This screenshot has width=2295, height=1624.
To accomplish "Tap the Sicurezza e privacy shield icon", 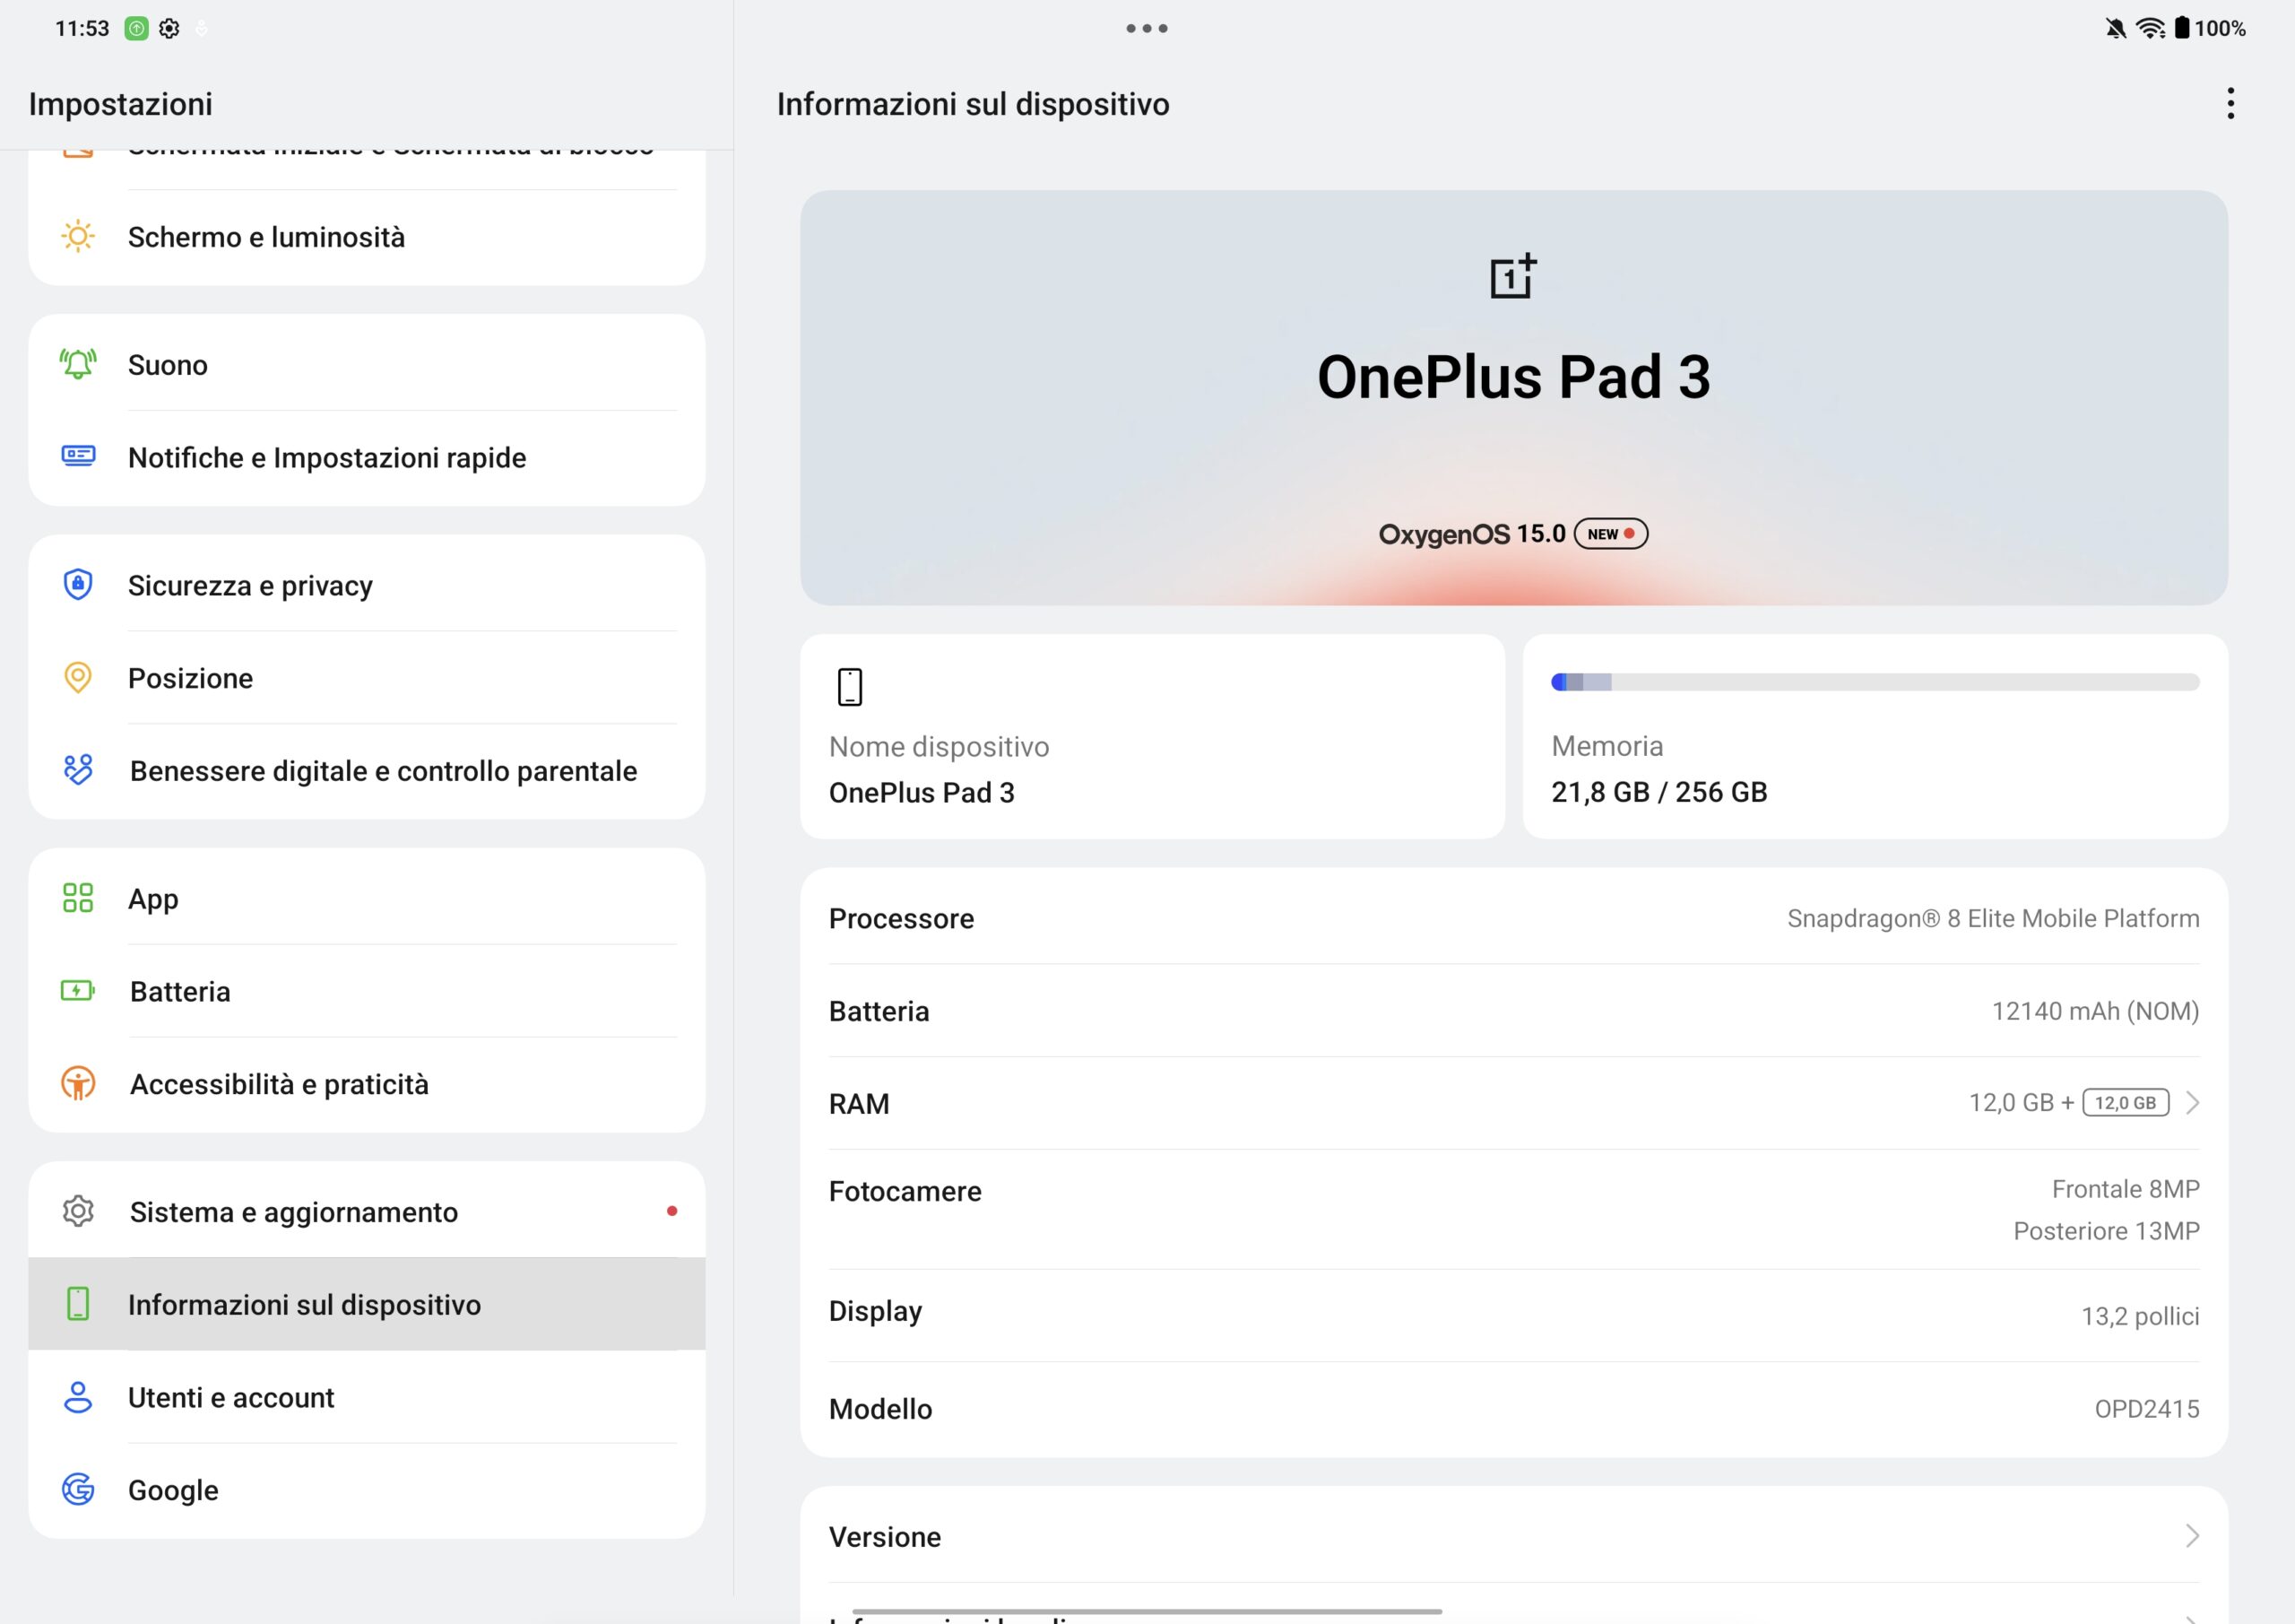I will pyautogui.click(x=78, y=584).
